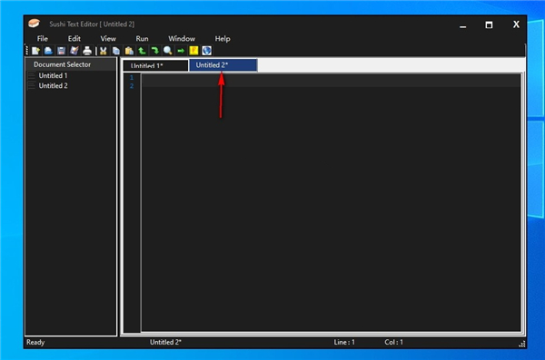Select Untitled 2 in Document Selector

tap(54, 86)
